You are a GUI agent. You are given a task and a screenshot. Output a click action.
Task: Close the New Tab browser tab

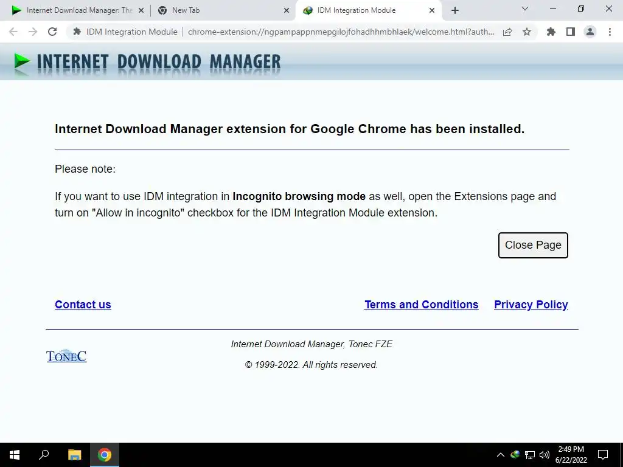click(287, 11)
